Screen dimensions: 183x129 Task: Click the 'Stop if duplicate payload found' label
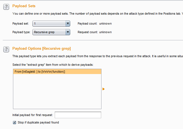[38, 123]
